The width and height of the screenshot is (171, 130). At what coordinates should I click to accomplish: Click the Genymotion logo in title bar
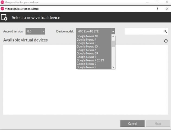2,2
